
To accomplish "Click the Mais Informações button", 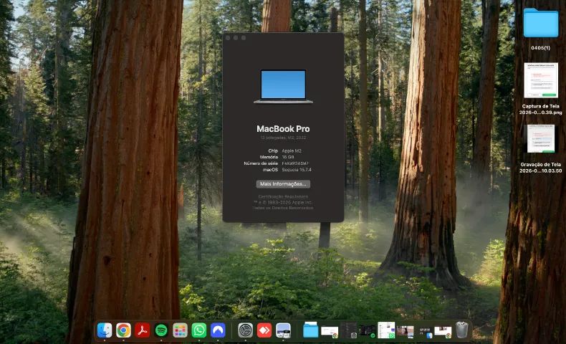I will [283, 184].
